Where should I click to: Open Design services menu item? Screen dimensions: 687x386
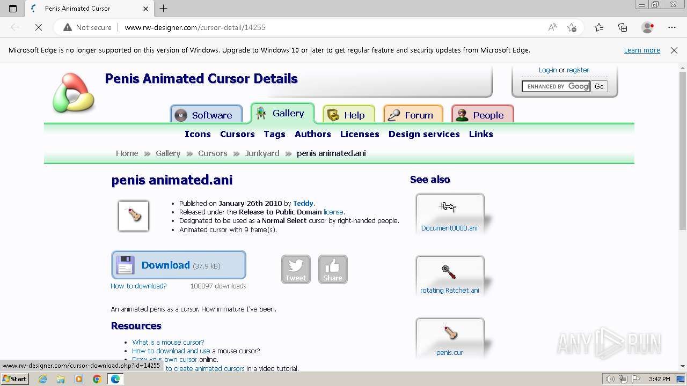click(424, 134)
